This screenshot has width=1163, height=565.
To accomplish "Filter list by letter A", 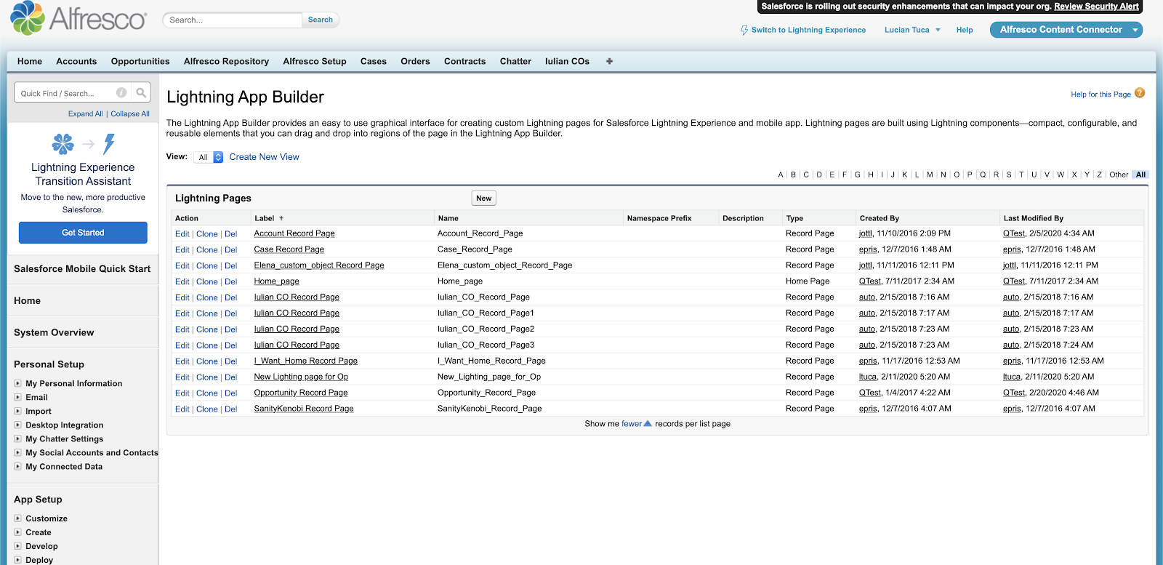I will [x=781, y=175].
